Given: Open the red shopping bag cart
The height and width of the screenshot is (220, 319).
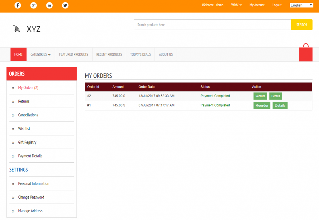Looking at the screenshot, I should click(306, 53).
